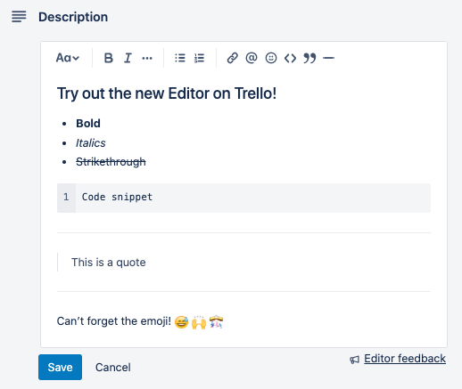Open the Editor feedback link
The height and width of the screenshot is (389, 462).
(x=405, y=359)
